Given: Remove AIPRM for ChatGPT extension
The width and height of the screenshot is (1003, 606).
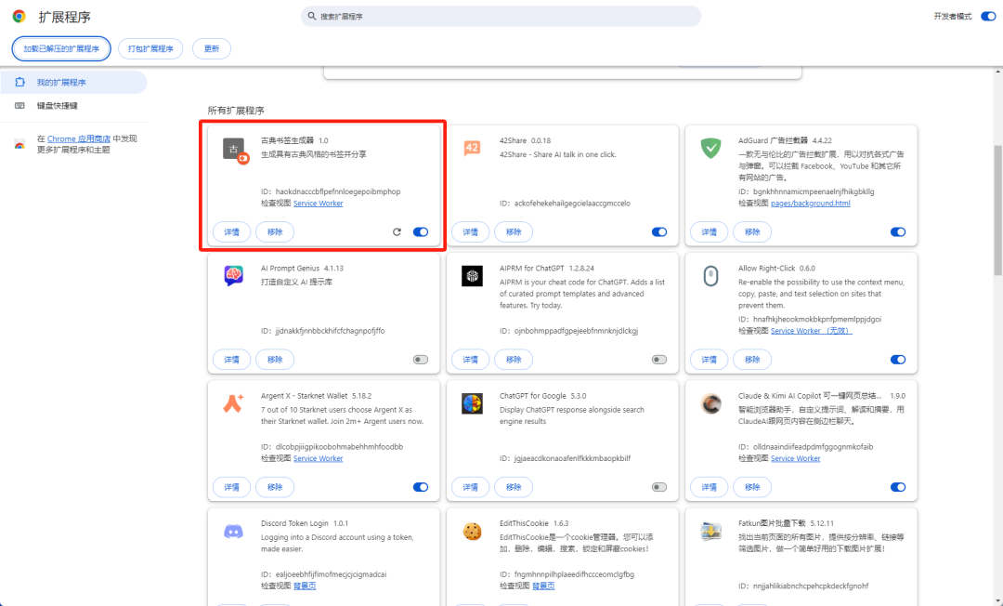Looking at the screenshot, I should [514, 360].
